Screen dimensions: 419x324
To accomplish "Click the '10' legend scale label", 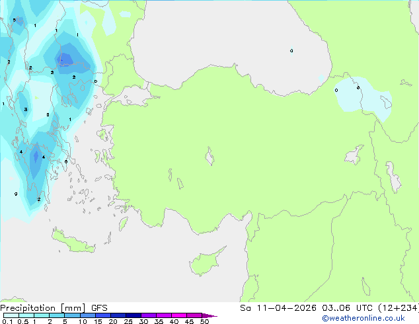I will coord(83,321).
